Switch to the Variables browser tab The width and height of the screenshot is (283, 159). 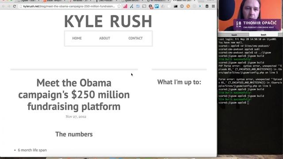click(80, 1)
